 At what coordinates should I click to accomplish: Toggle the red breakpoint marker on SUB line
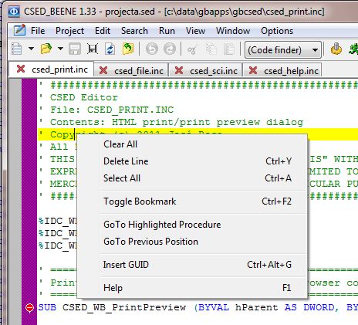click(x=29, y=307)
